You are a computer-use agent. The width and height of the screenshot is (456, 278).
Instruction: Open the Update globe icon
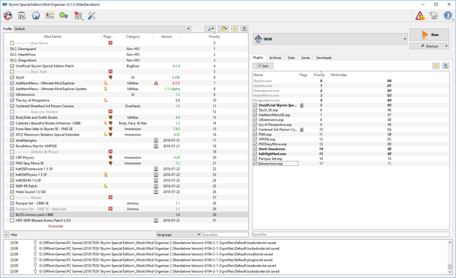[434, 15]
